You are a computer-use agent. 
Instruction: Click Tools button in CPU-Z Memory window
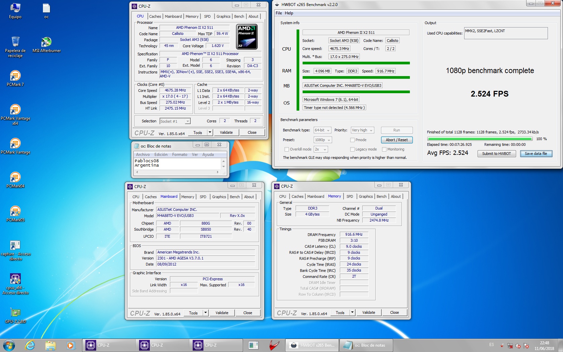(340, 313)
